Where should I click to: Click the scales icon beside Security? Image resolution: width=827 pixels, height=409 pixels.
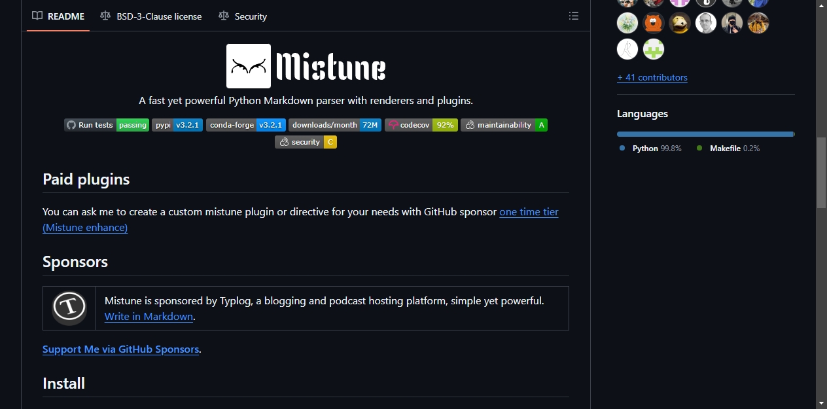pos(224,16)
